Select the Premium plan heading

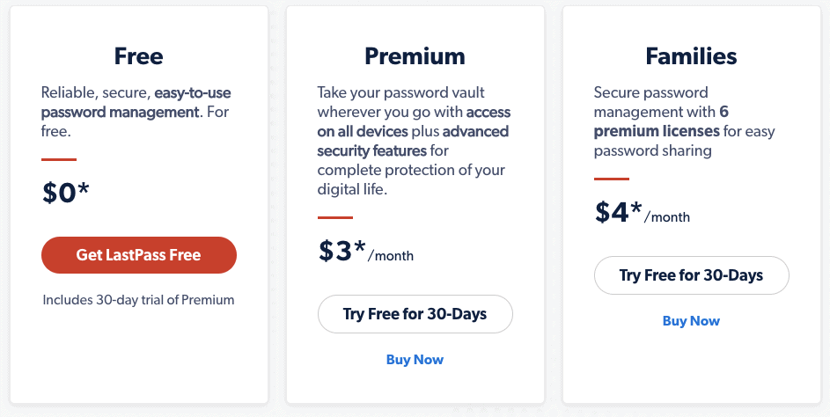tap(415, 56)
